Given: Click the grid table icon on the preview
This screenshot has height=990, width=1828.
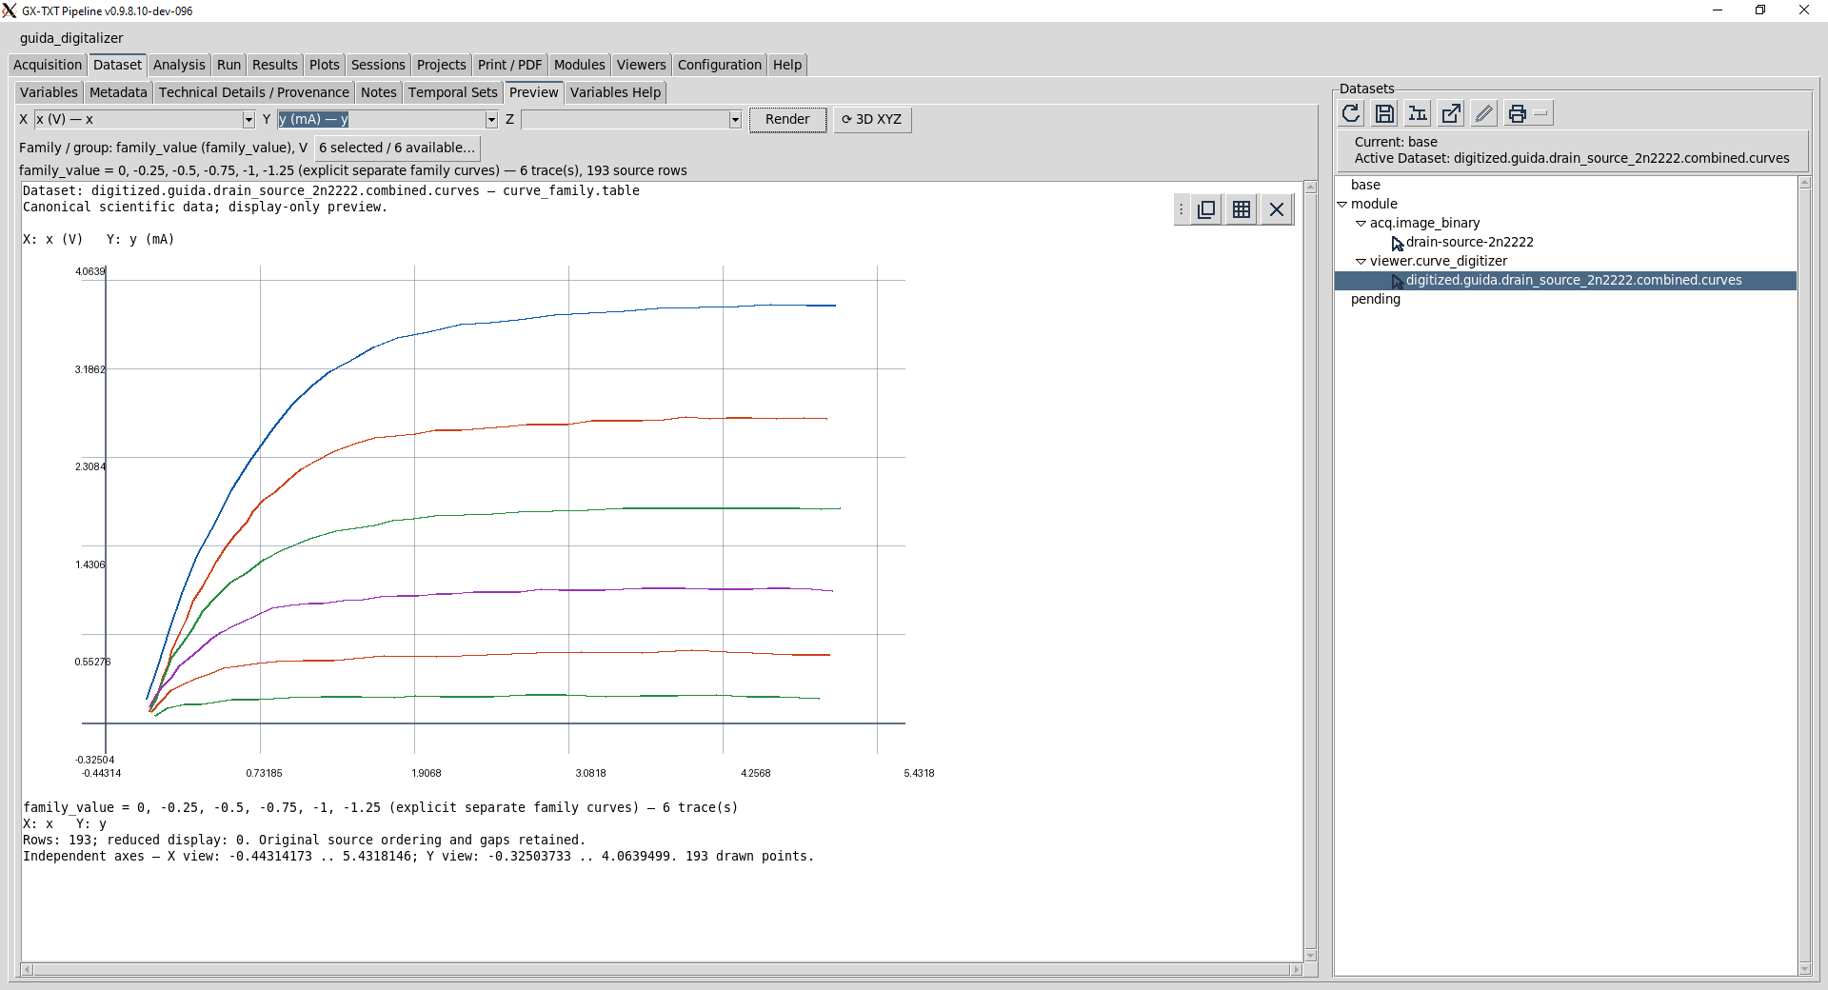Looking at the screenshot, I should 1242,209.
